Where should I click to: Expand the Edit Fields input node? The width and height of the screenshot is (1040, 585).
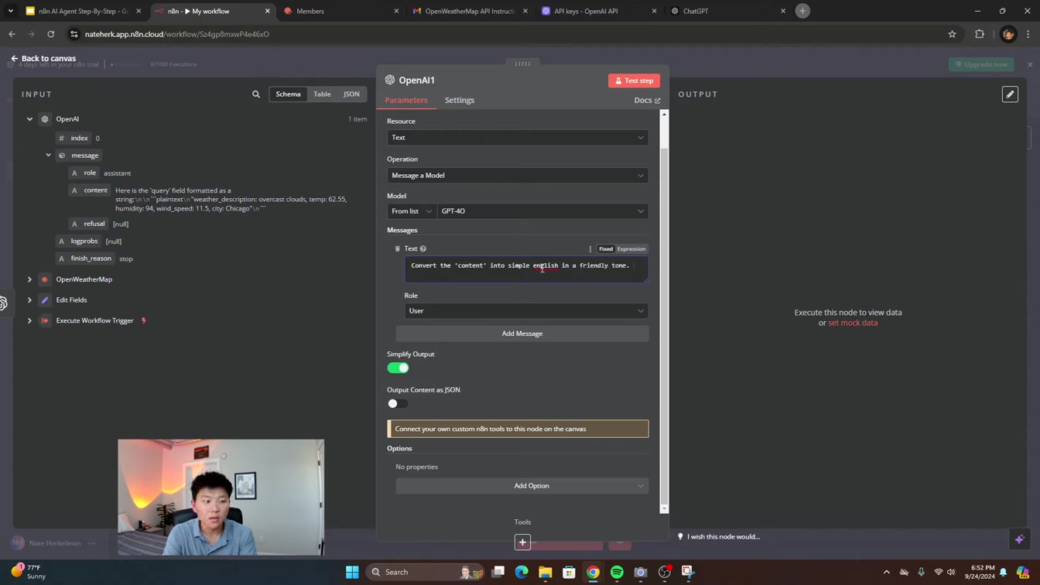coord(29,300)
